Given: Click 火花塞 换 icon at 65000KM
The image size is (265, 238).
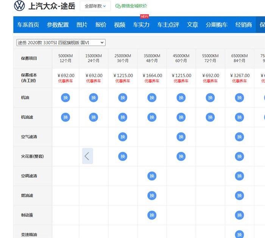Looking at the screenshot, I should 240,156.
